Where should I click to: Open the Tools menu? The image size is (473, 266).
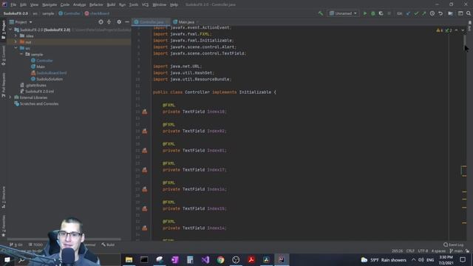(x=133, y=4)
